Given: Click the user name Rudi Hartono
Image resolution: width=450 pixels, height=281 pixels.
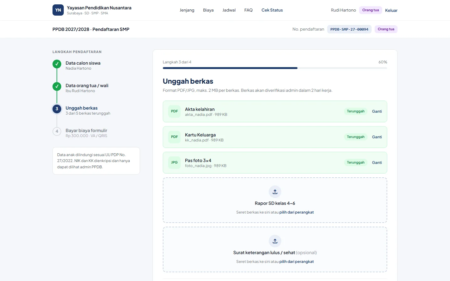Looking at the screenshot, I should [343, 10].
